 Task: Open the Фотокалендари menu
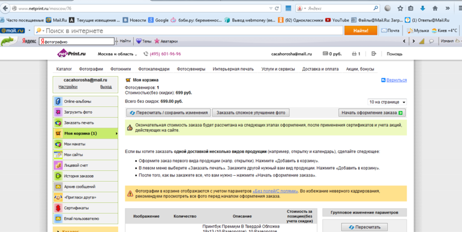(154, 69)
